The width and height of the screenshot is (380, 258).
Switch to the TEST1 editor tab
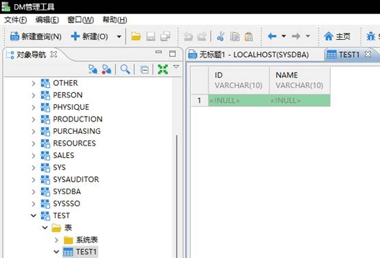point(349,55)
